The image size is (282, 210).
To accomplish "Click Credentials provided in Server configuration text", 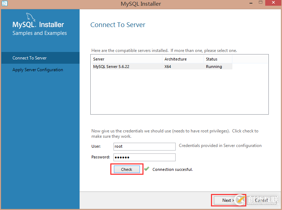I will pyautogui.click(x=220, y=146).
